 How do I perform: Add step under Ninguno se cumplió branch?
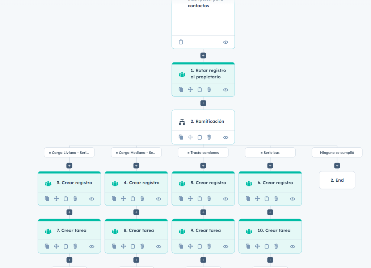click(x=337, y=166)
